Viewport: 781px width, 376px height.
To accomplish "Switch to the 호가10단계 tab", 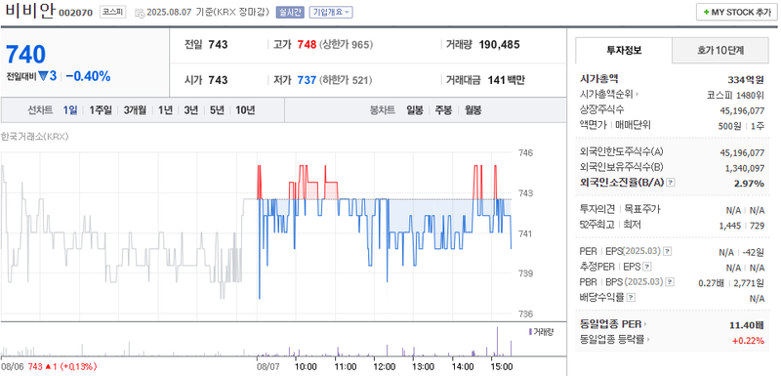I will [x=720, y=50].
